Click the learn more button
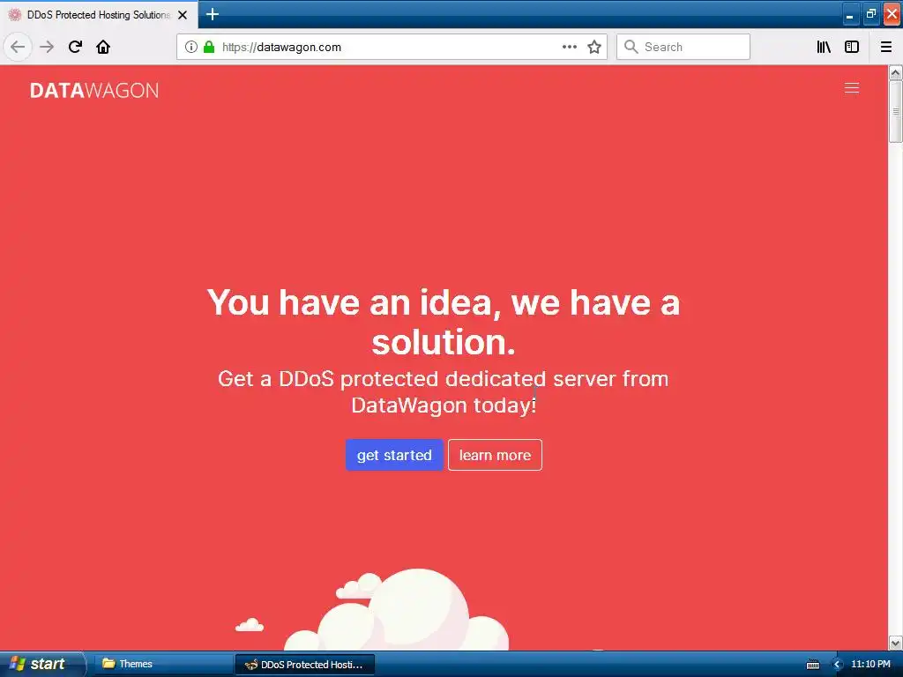Viewport: 903px width, 677px height. [495, 455]
